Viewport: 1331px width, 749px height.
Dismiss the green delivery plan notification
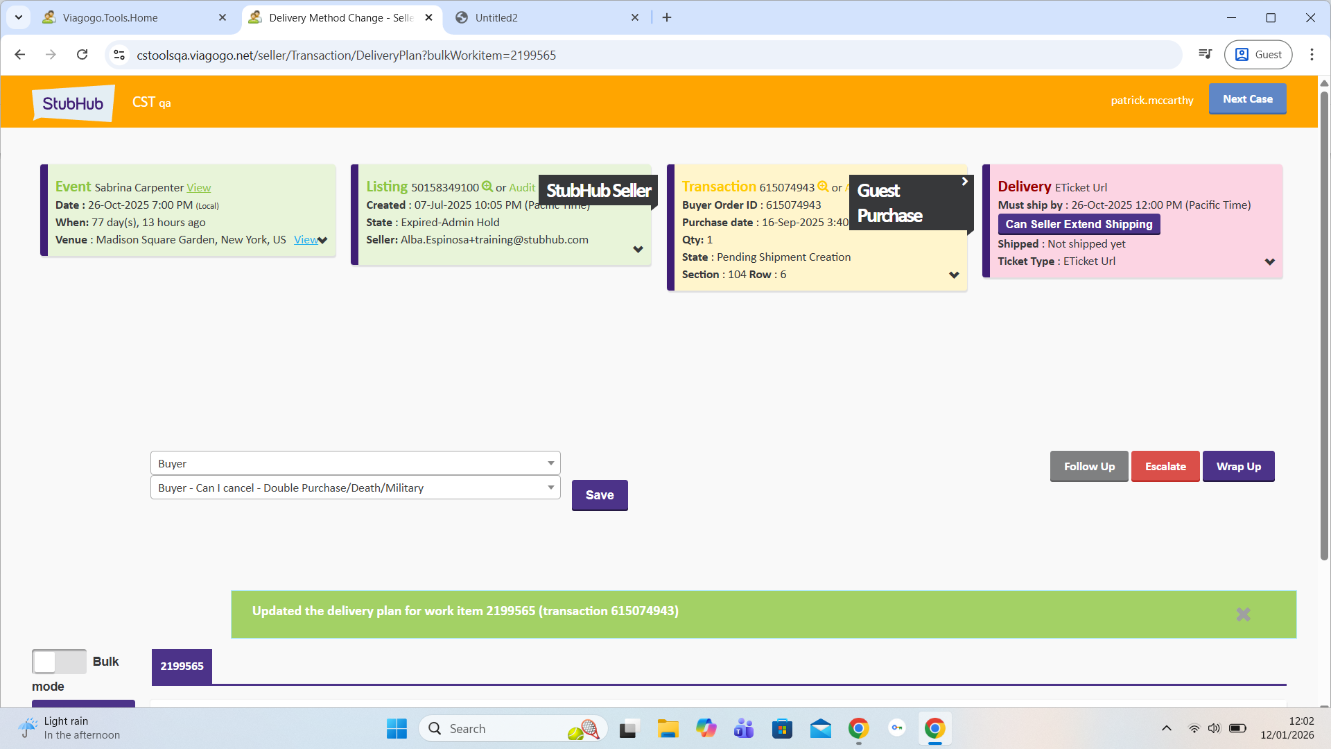1243,614
